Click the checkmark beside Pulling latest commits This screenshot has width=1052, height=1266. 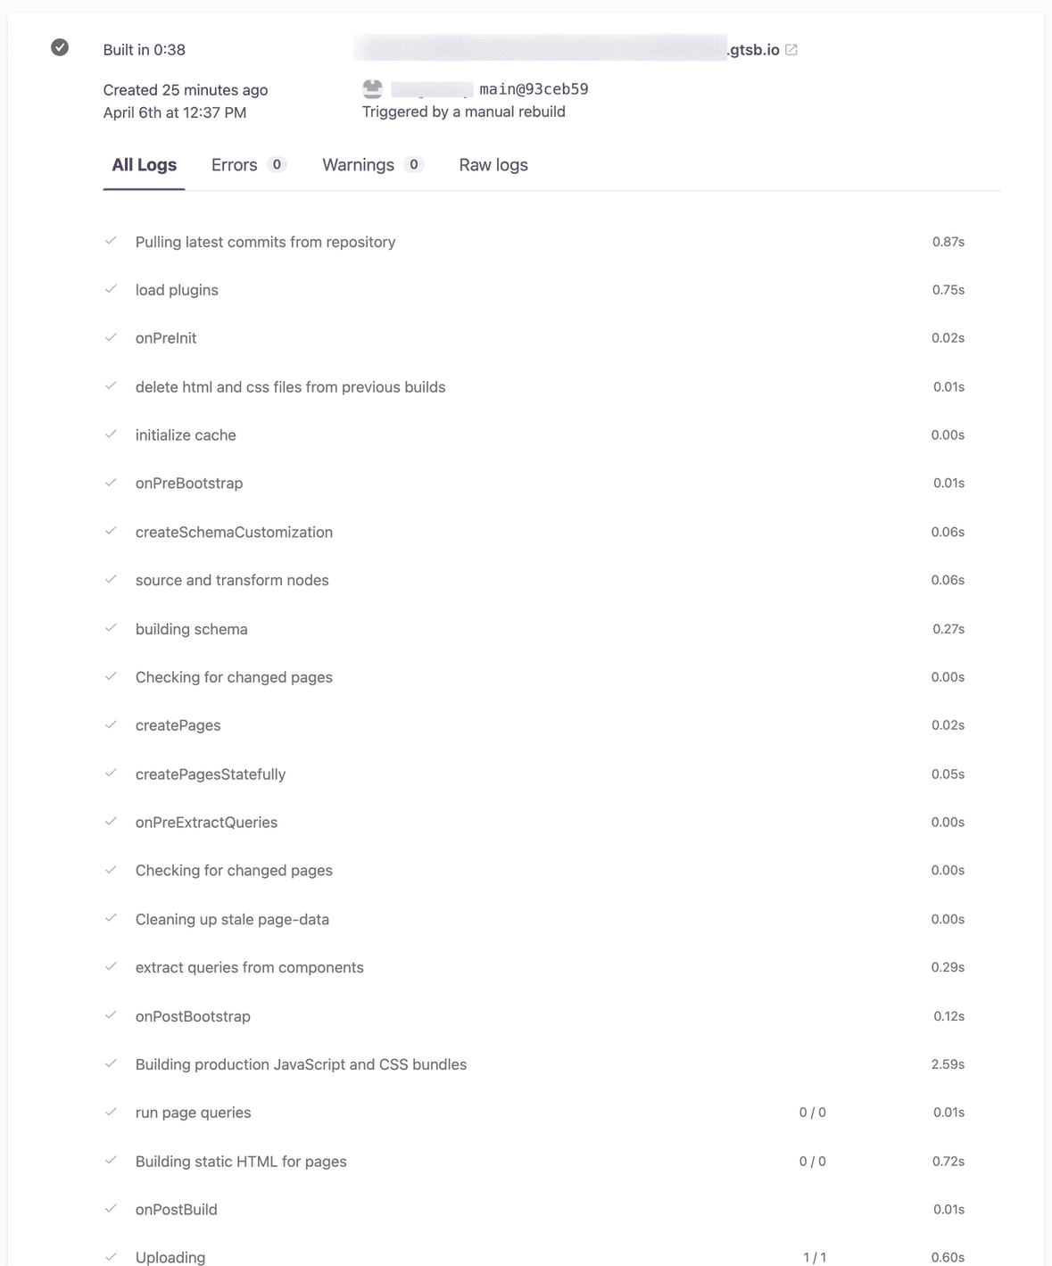112,241
